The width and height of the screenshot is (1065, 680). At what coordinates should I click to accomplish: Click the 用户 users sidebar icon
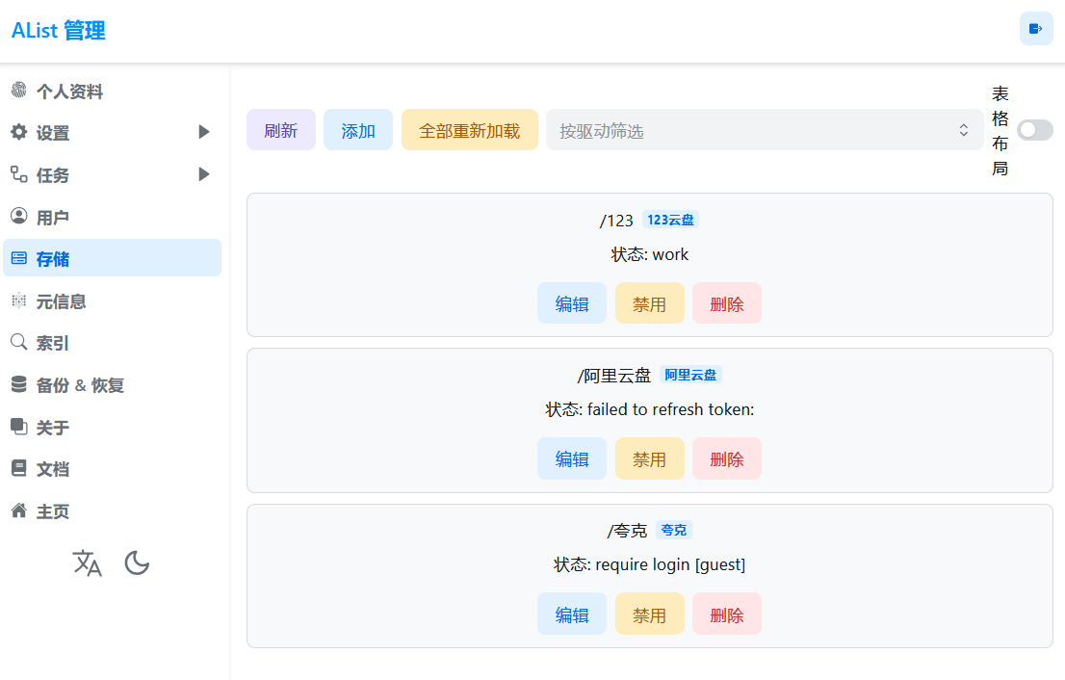(x=18, y=217)
